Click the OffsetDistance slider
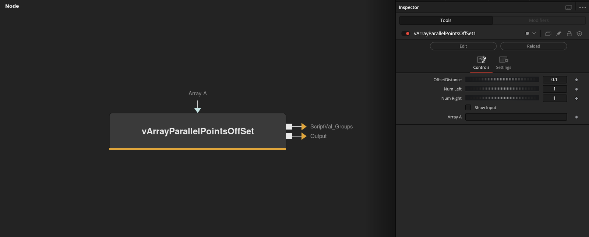This screenshot has height=237, width=589. point(502,79)
